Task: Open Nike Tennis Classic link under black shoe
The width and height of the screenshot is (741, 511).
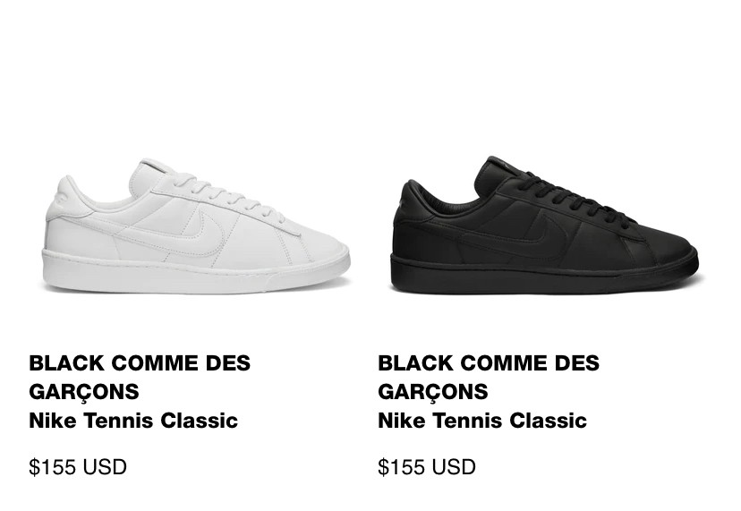Action: (x=482, y=421)
